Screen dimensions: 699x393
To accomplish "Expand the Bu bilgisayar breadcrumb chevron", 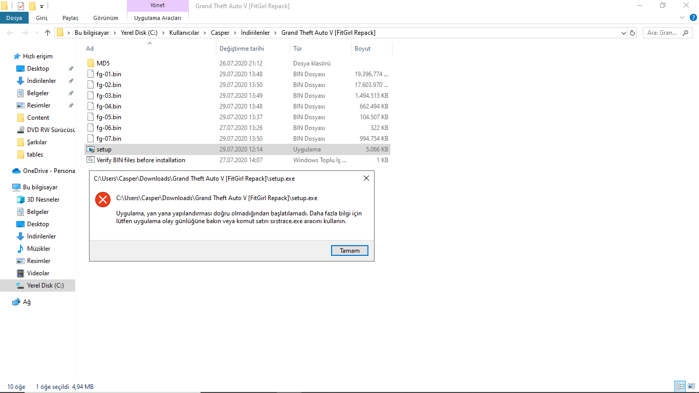I will (115, 33).
